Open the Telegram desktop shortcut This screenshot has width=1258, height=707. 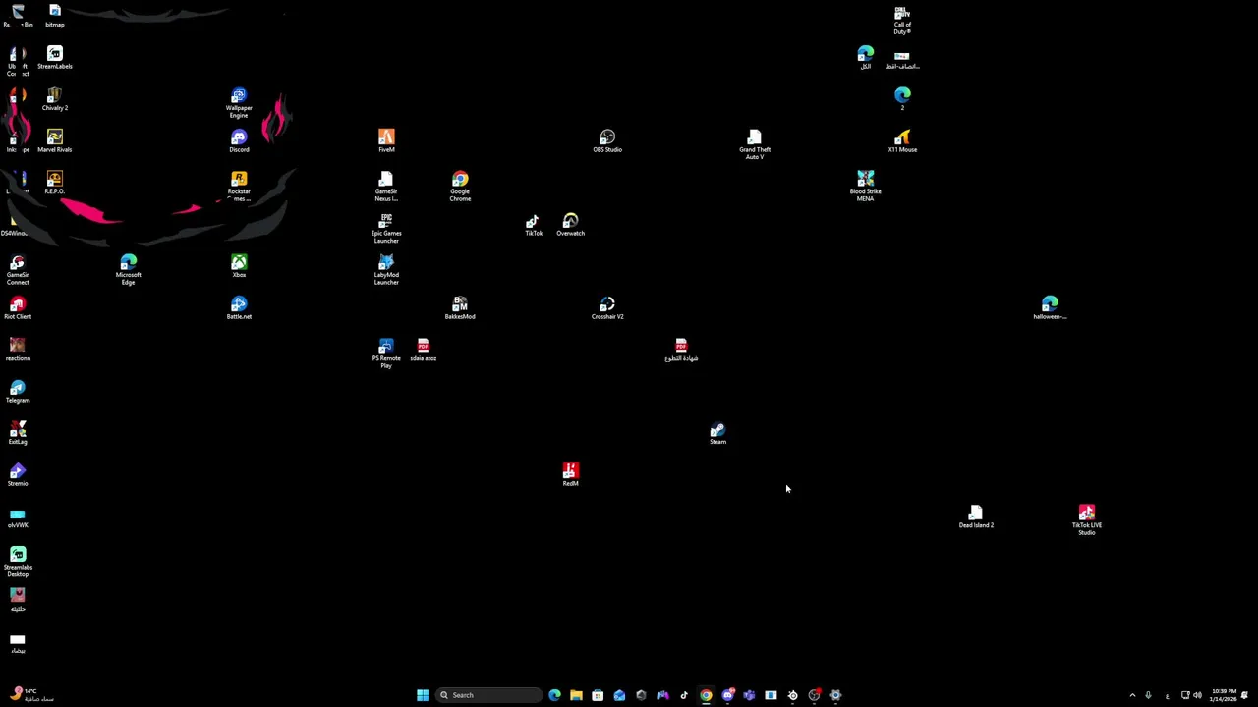tap(18, 391)
